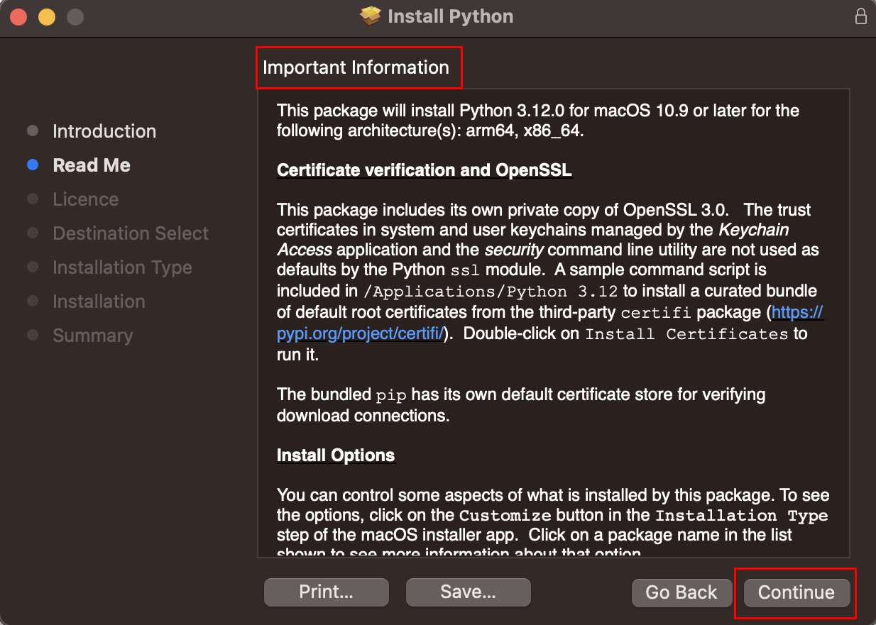The width and height of the screenshot is (876, 625).
Task: Select the Summary step in sidebar
Action: click(92, 336)
